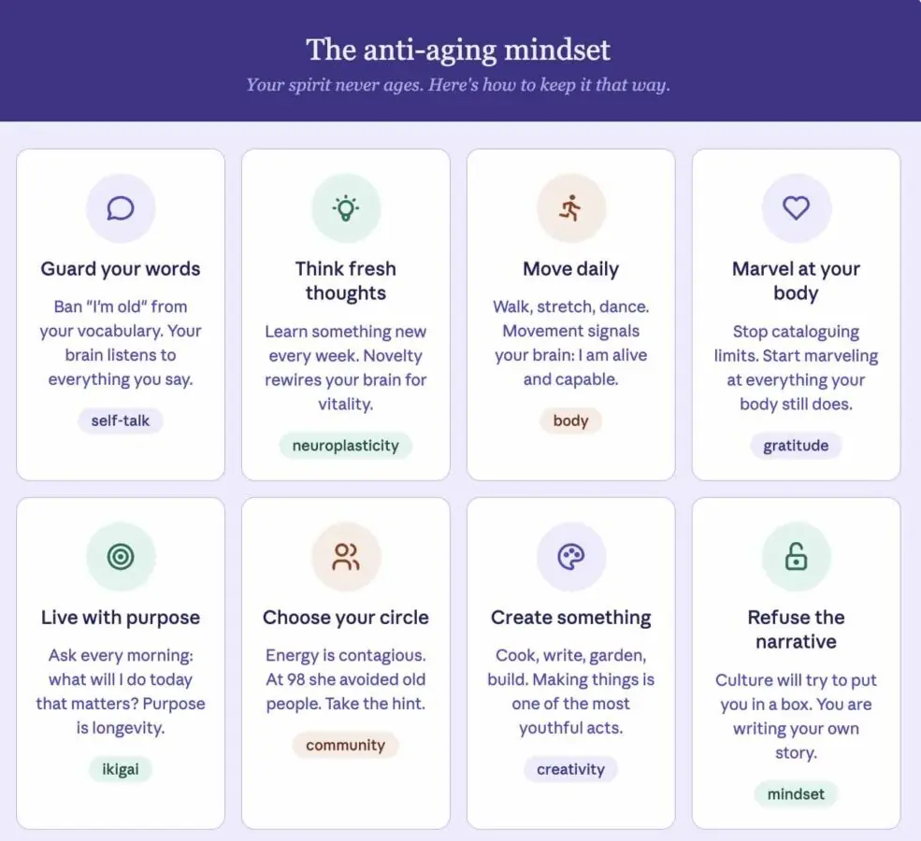Open the Refuse the narrative card title
Screen dimensions: 921x841
(796, 629)
